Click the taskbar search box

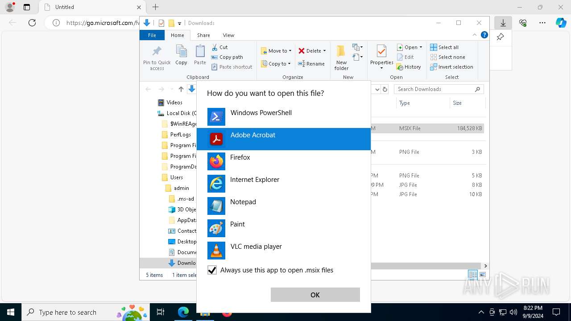(85, 312)
